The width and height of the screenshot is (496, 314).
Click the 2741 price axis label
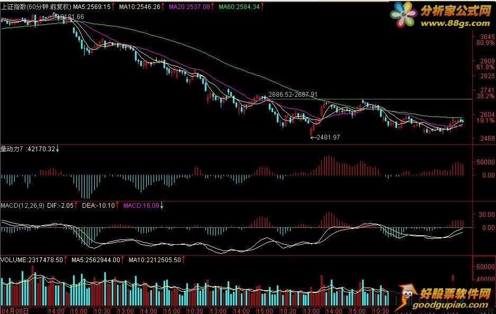coord(487,91)
